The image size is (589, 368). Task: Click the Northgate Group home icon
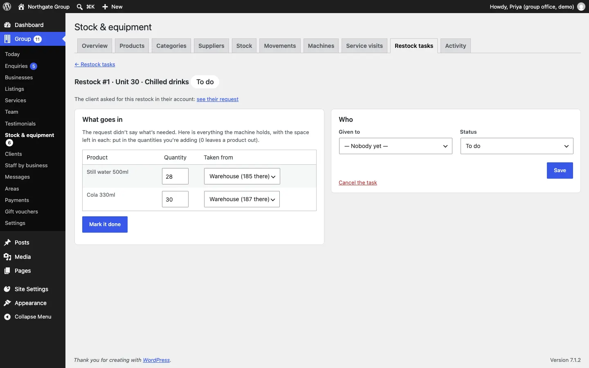click(21, 7)
